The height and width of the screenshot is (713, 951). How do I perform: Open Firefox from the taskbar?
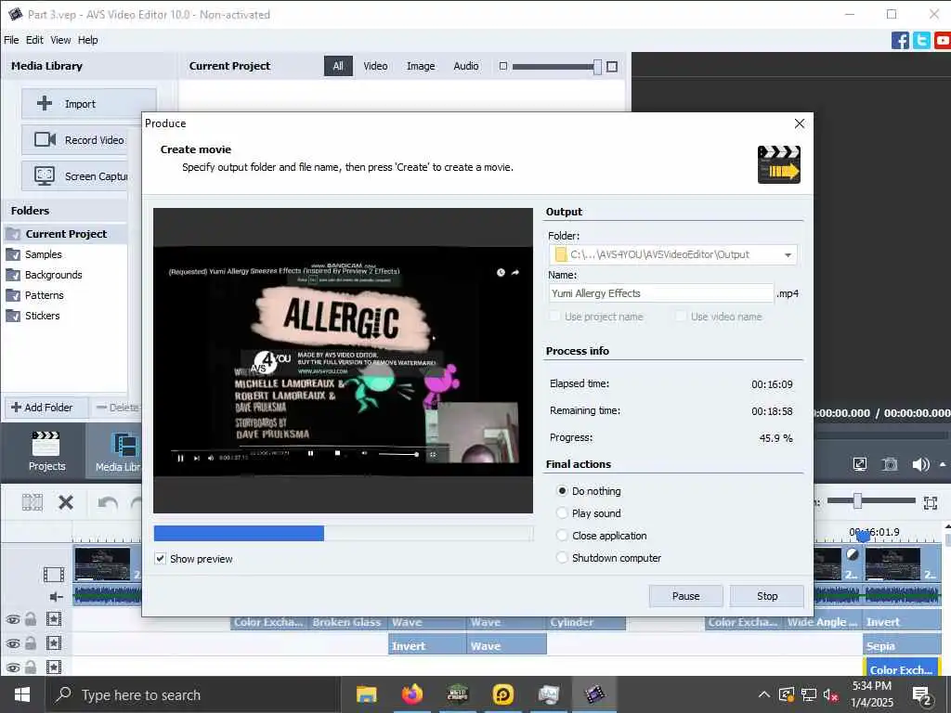(x=411, y=694)
